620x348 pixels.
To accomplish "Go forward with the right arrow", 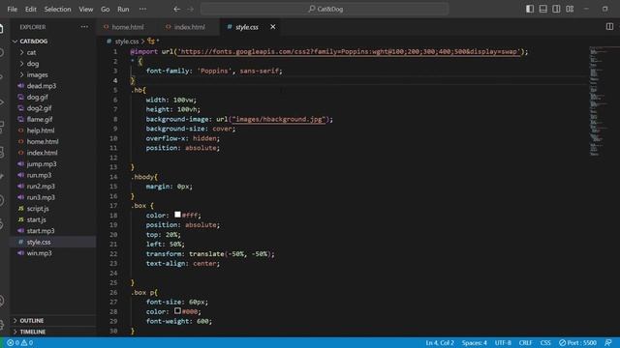I will (190, 9).
